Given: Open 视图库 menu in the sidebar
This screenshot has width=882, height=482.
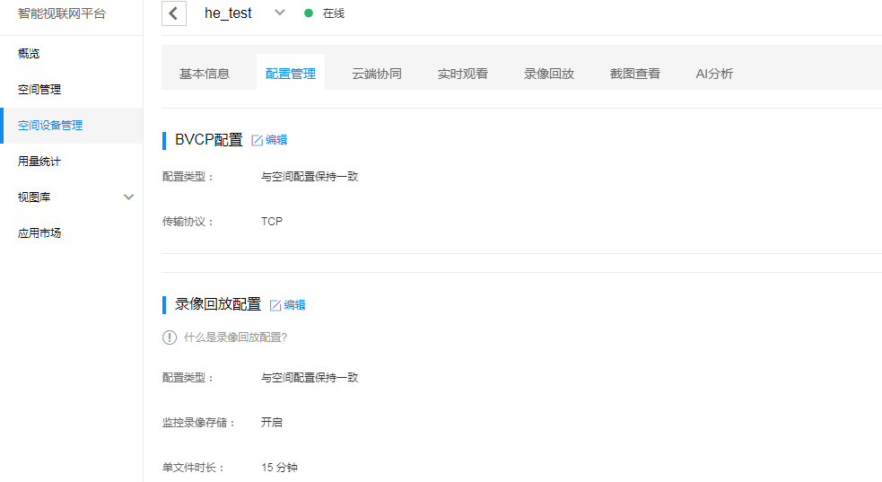Looking at the screenshot, I should click(72, 197).
